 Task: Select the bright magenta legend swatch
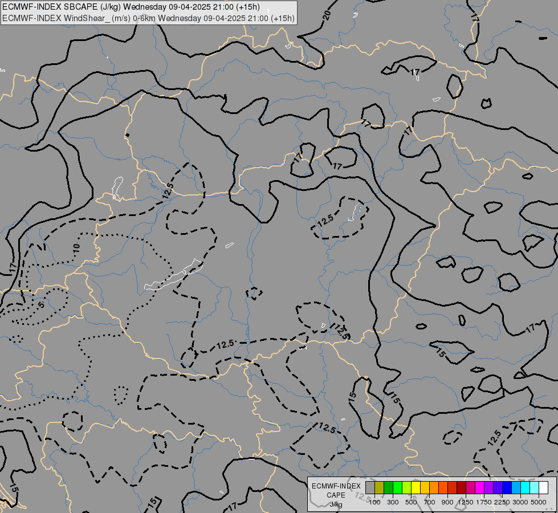pyautogui.click(x=479, y=487)
